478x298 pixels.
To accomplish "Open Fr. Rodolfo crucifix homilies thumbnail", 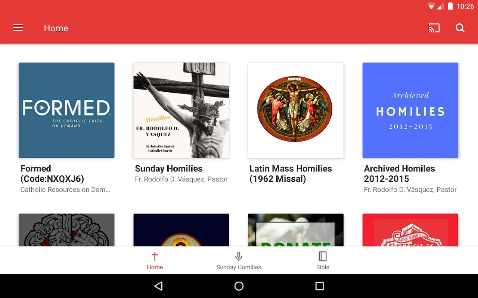I will coord(181,110).
